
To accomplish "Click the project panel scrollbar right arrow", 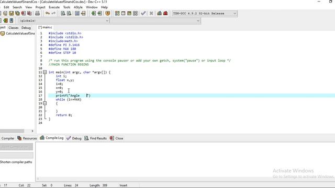I will click(x=32, y=131).
